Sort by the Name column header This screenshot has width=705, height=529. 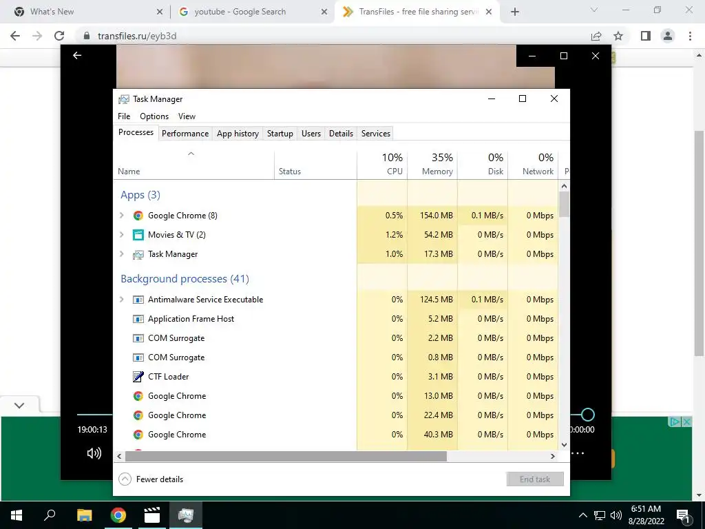(193, 165)
